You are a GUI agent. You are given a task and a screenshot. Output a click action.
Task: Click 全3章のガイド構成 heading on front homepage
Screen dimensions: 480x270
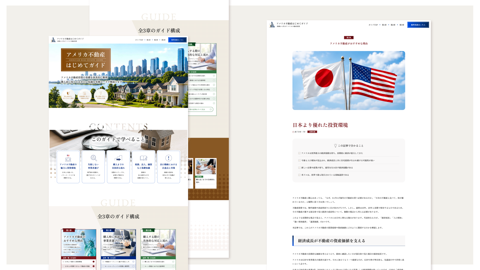click(x=118, y=216)
